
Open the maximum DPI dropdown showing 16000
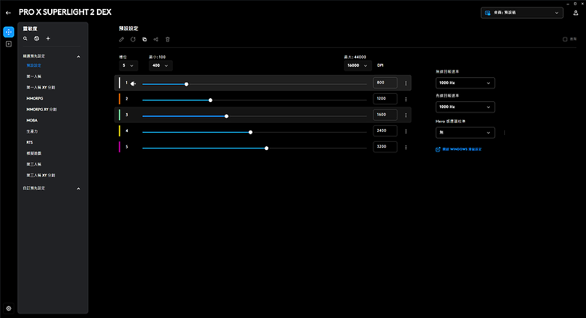(358, 66)
